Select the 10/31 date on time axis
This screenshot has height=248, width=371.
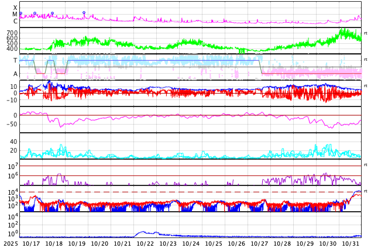(351, 243)
